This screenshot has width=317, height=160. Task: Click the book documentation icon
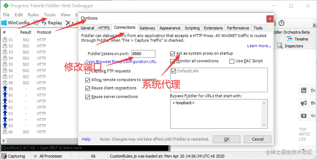(304, 90)
